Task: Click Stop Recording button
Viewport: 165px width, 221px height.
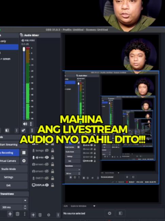Action: tap(10, 153)
